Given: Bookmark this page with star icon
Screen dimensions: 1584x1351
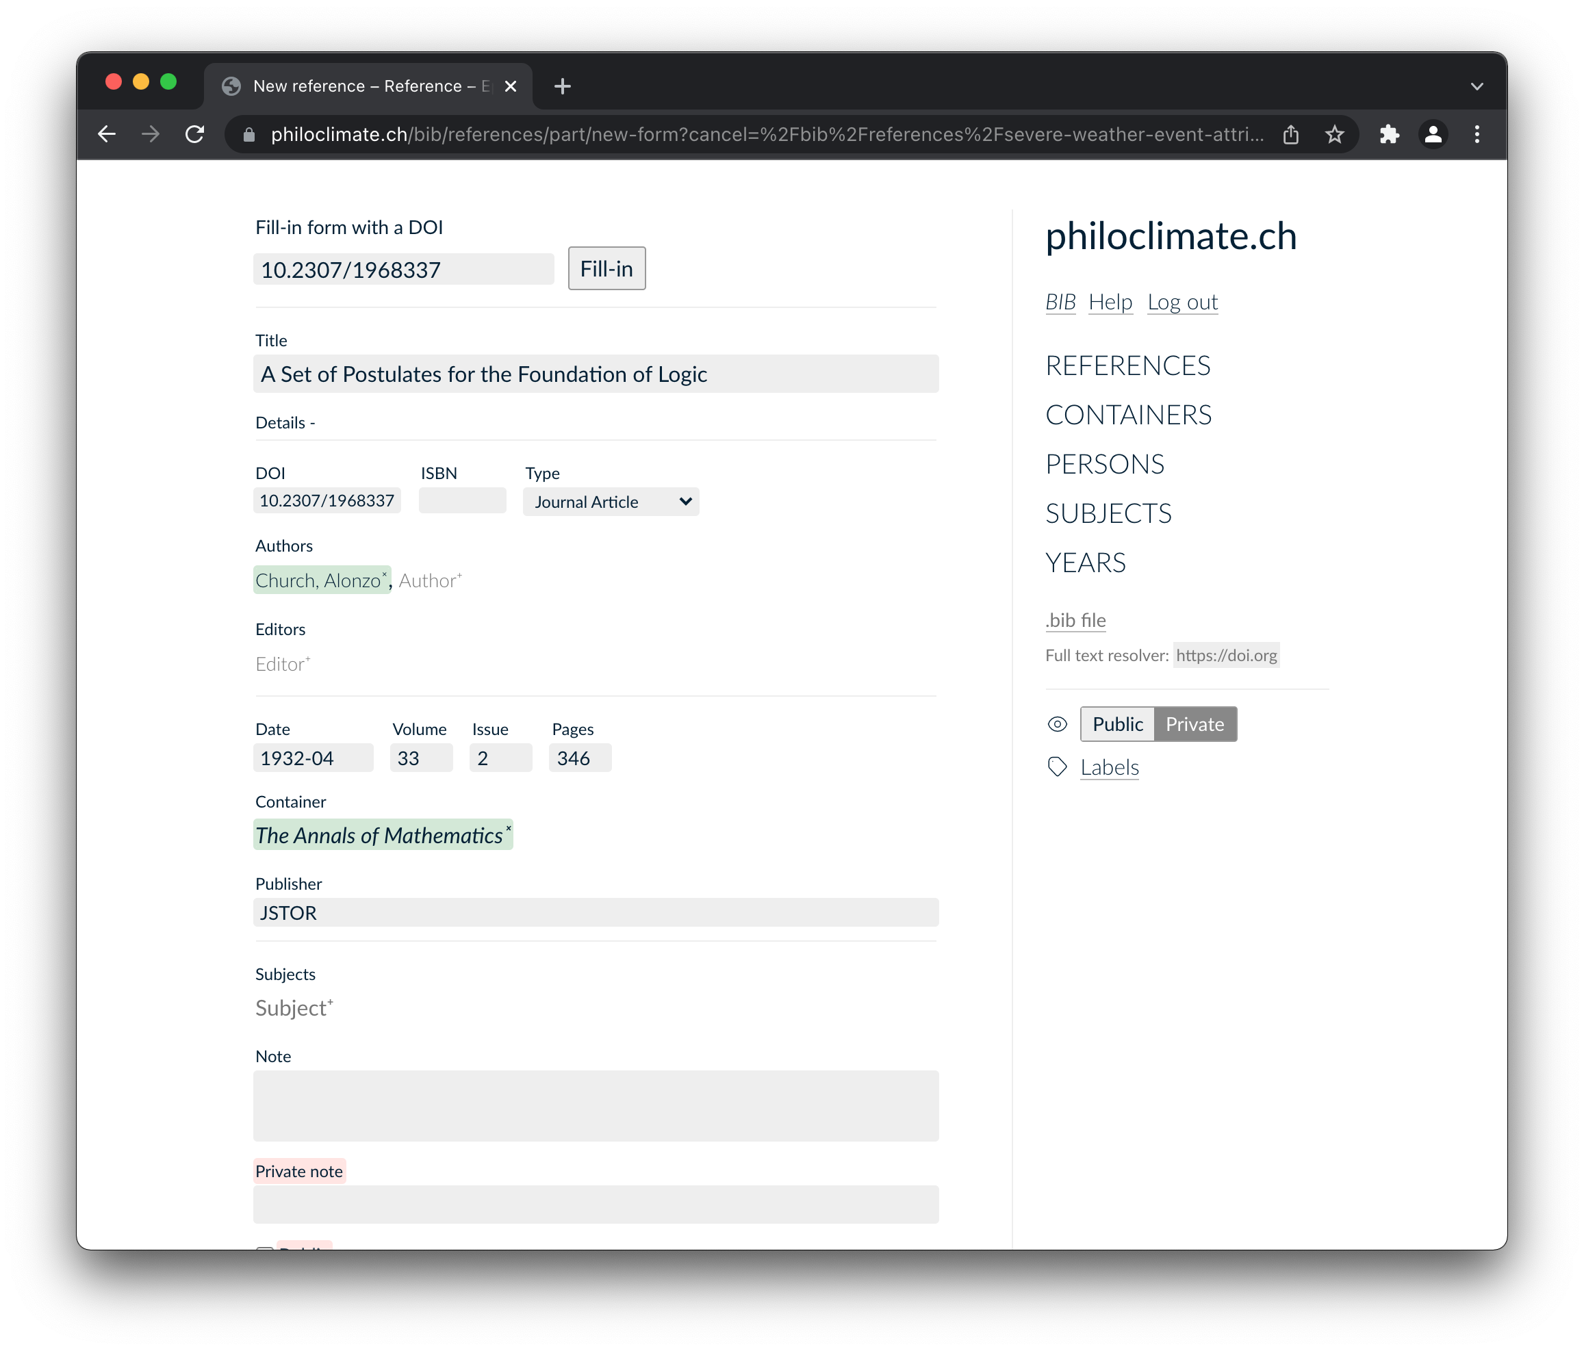Looking at the screenshot, I should [1335, 135].
